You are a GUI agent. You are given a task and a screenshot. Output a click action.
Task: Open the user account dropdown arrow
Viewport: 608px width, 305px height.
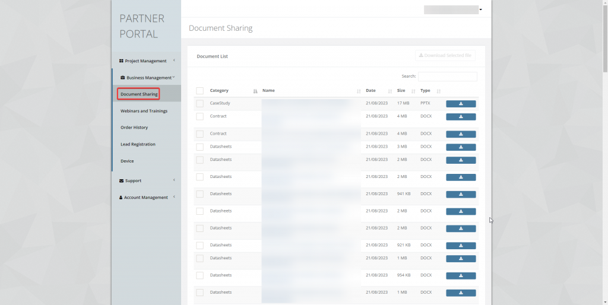pyautogui.click(x=480, y=10)
